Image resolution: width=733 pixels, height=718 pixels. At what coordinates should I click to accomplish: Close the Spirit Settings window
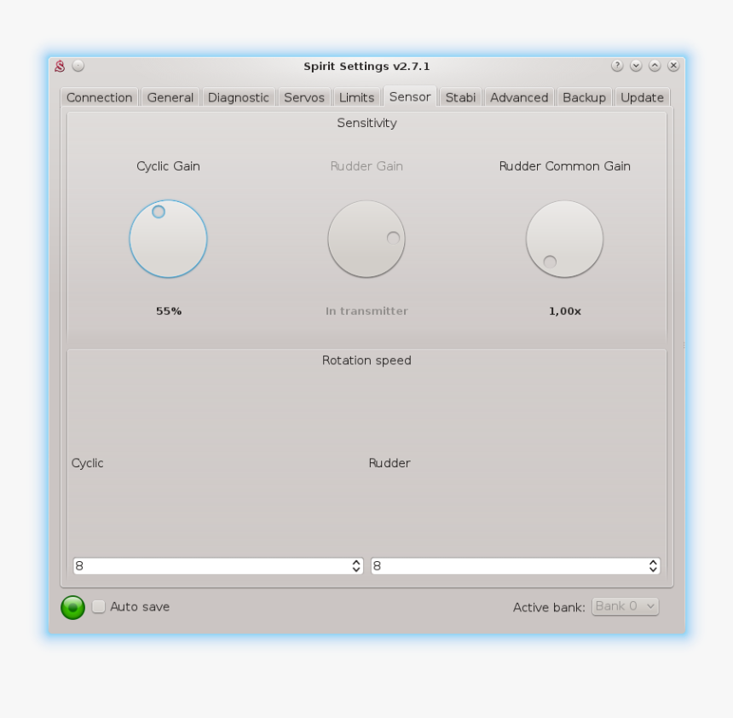[673, 66]
